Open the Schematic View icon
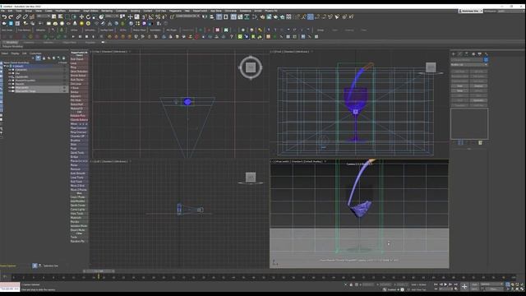 (247, 16)
